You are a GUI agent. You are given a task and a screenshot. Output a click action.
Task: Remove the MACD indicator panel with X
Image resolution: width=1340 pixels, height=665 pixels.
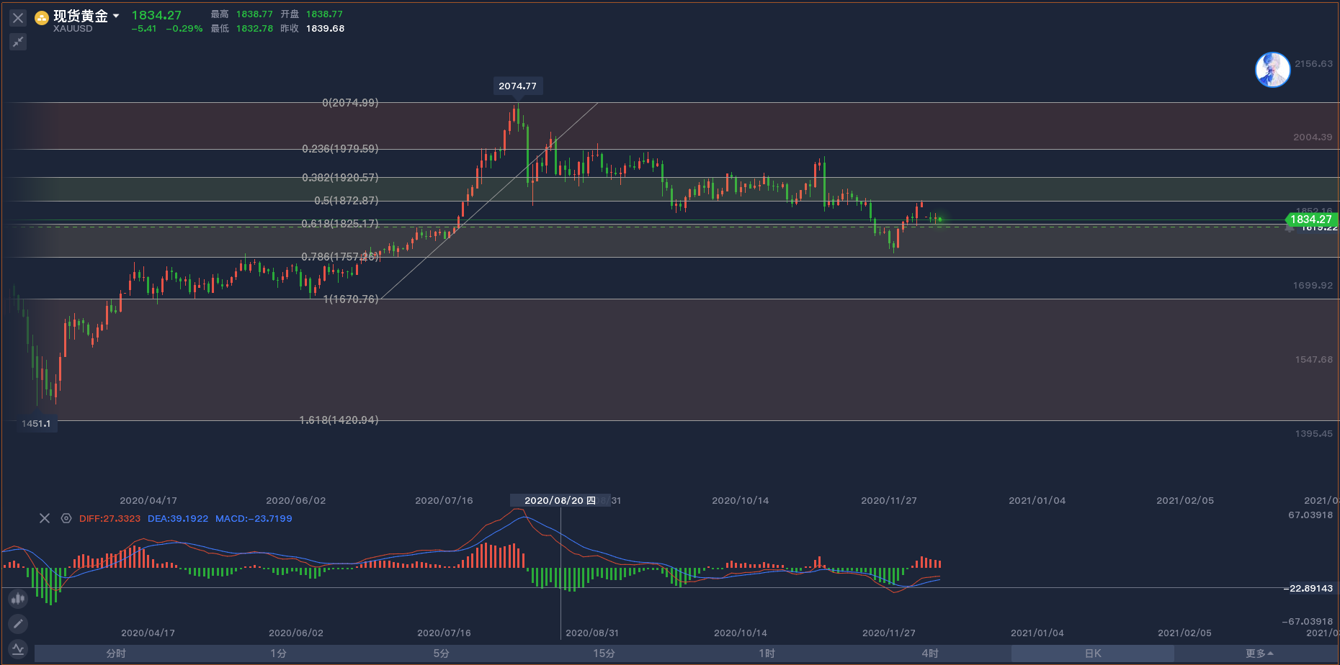(x=45, y=518)
